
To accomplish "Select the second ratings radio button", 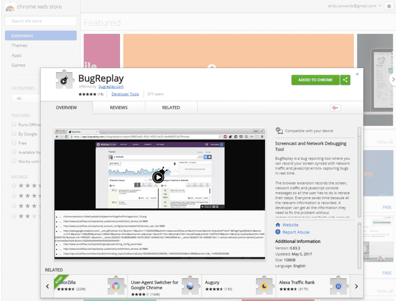I will click(x=14, y=196).
